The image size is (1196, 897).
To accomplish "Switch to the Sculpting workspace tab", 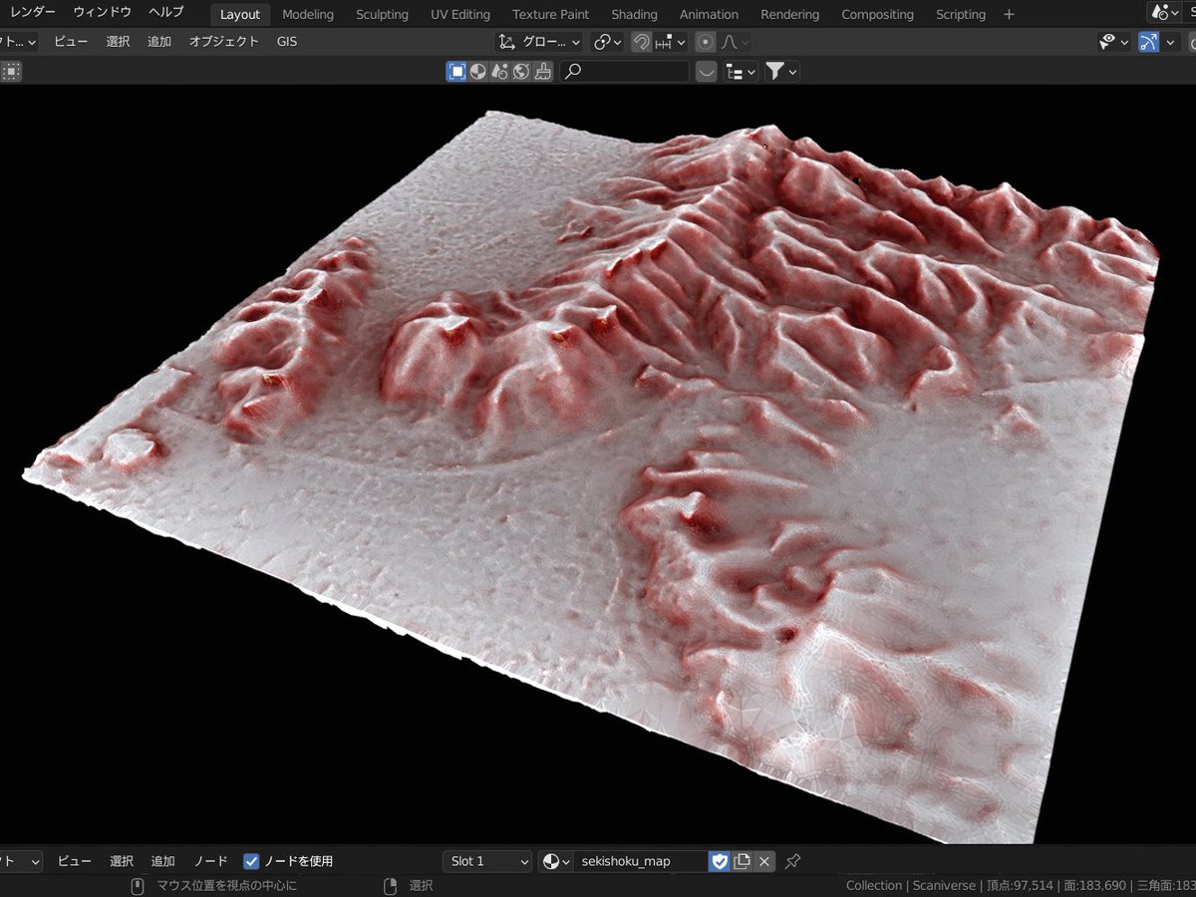I will pos(382,14).
